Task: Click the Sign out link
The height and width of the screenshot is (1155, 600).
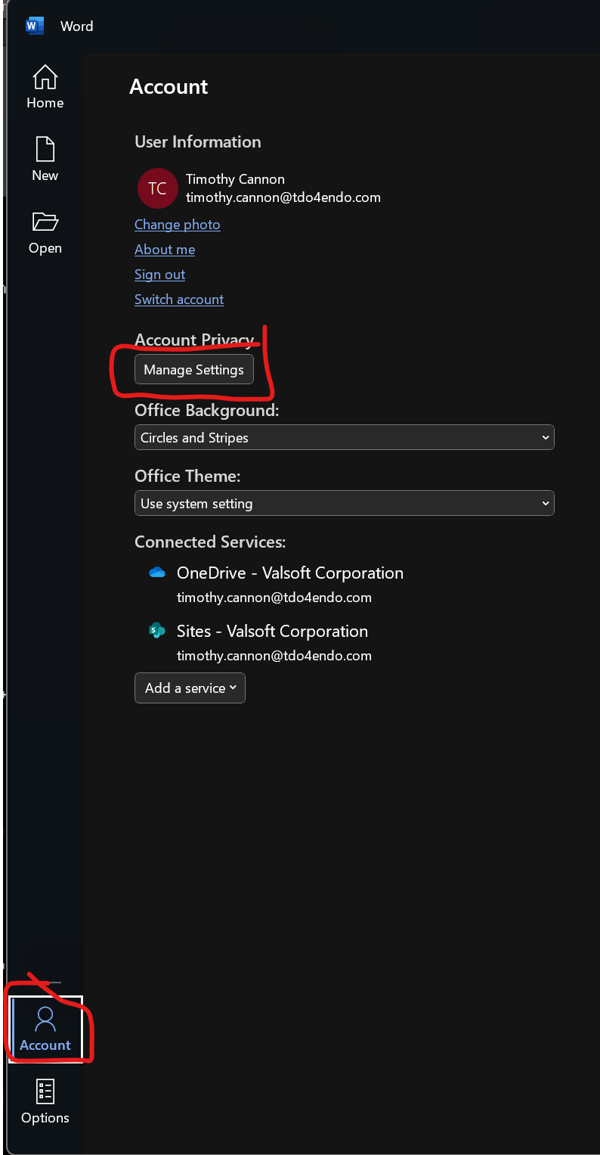Action: click(x=159, y=275)
